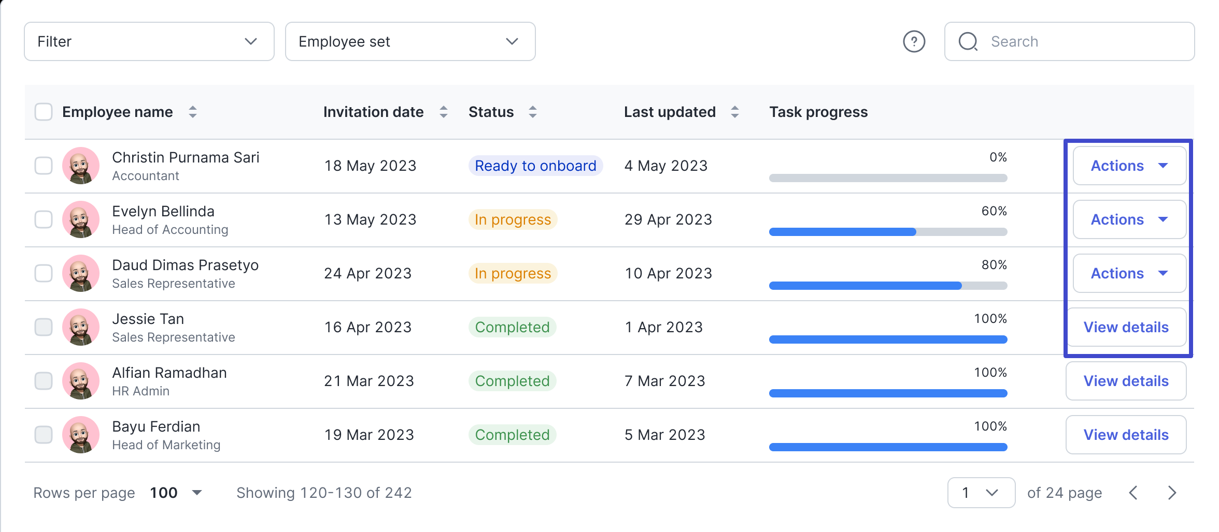
Task: Select Daud Dimas Prasetyo's row checkbox
Action: click(44, 273)
